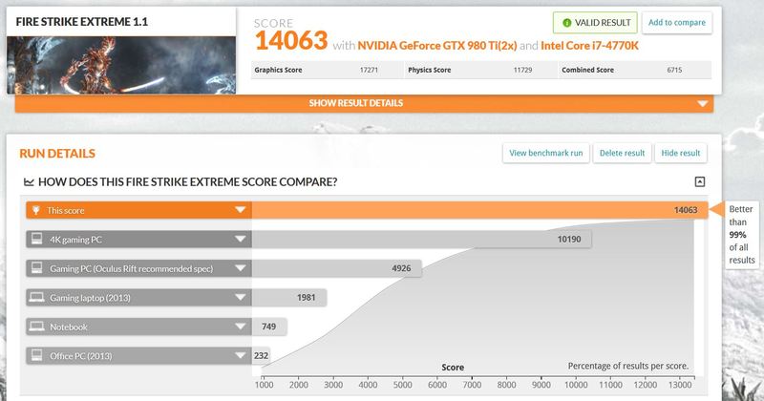The width and height of the screenshot is (764, 401).
Task: Expand the Notebook dropdown arrow
Action: click(241, 327)
